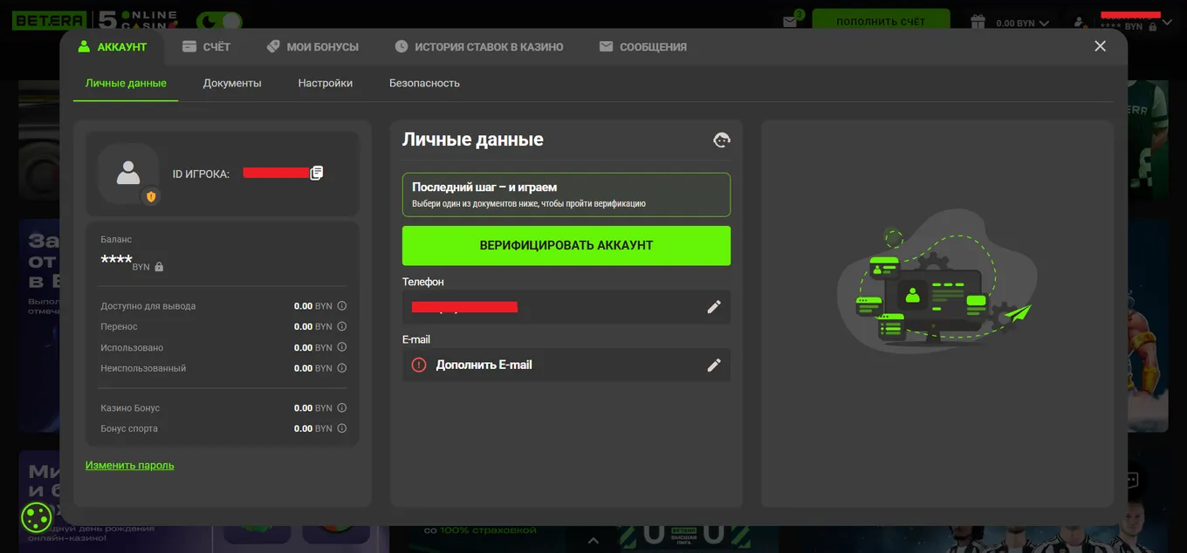The image size is (1187, 553).
Task: Expand the 0.00 BYN bonus dropdown
Action: (1022, 24)
